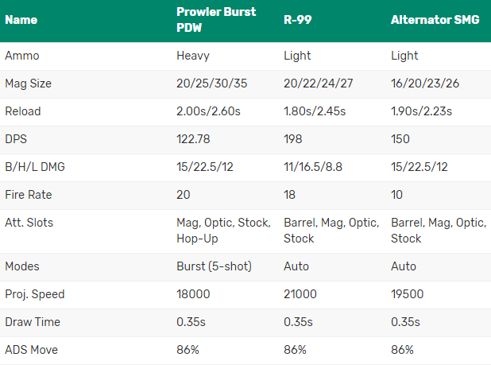The image size is (491, 365).
Task: Click the Mag Size row label
Action: 28,83
